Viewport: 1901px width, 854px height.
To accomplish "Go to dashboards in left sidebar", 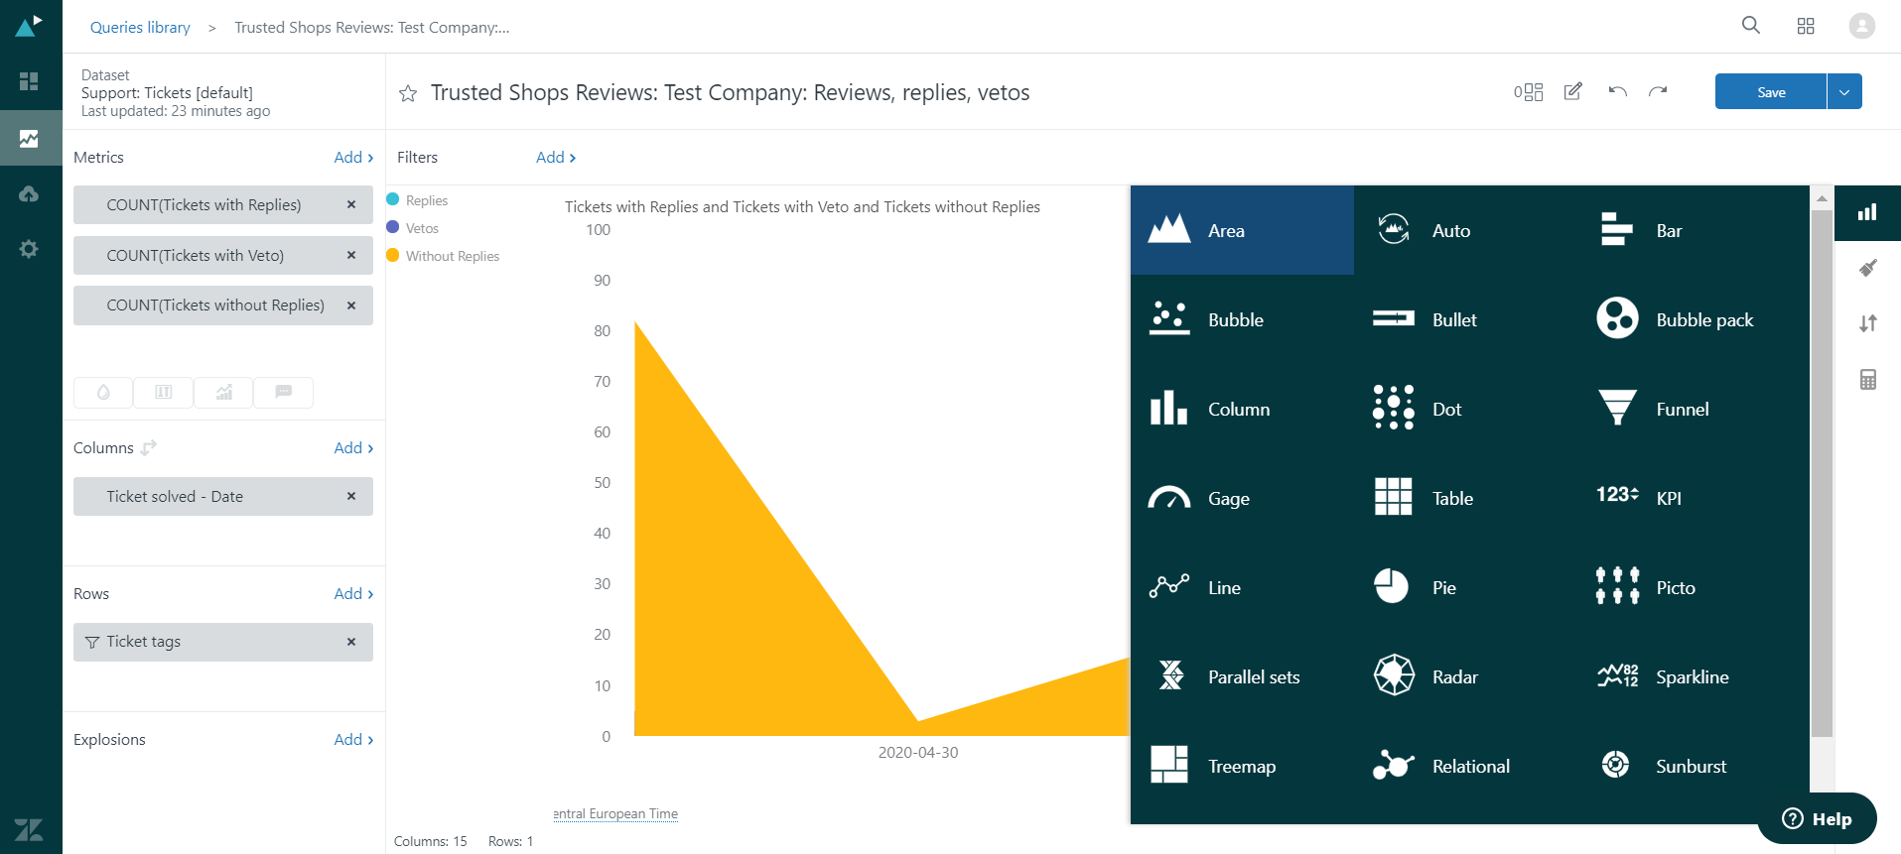I will [29, 81].
